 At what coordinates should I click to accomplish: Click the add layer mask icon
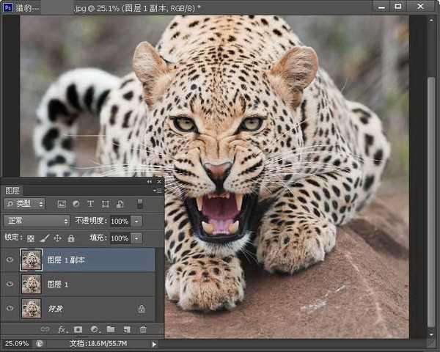[x=78, y=329]
